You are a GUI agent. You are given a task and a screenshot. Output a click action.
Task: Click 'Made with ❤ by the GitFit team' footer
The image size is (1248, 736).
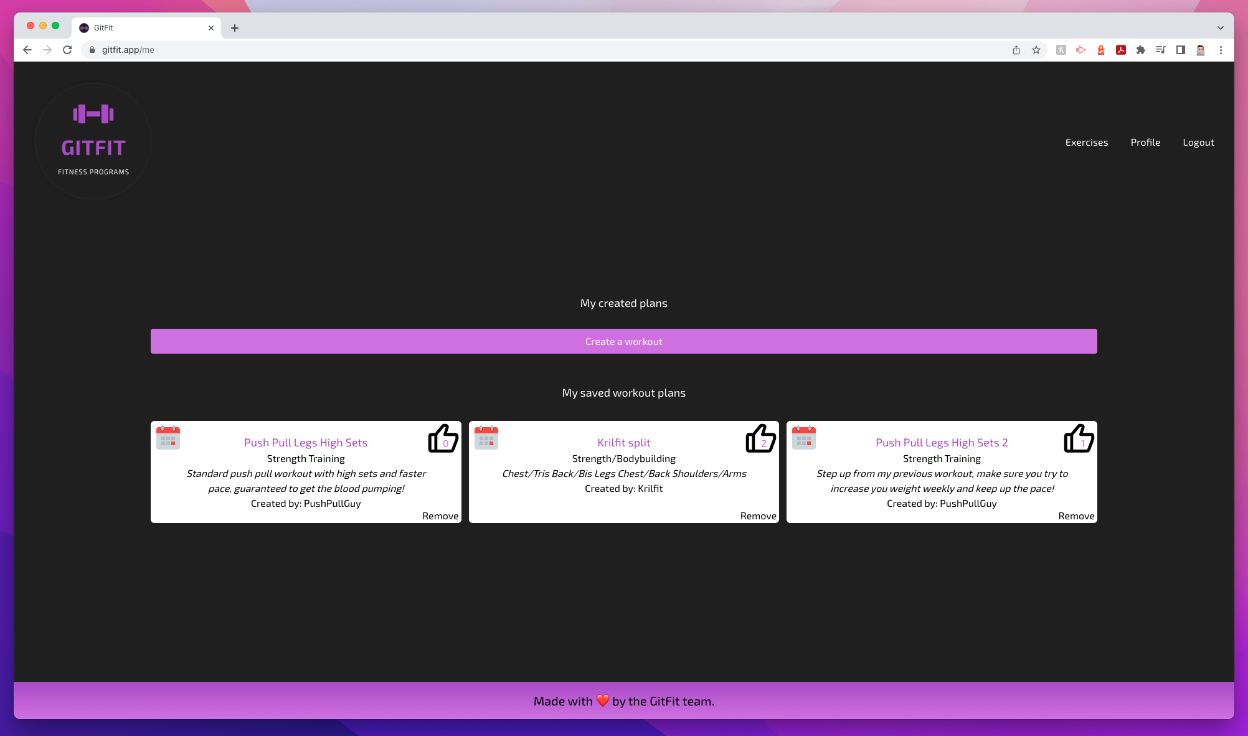(x=624, y=701)
